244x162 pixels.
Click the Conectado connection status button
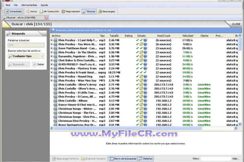[x=14, y=11]
